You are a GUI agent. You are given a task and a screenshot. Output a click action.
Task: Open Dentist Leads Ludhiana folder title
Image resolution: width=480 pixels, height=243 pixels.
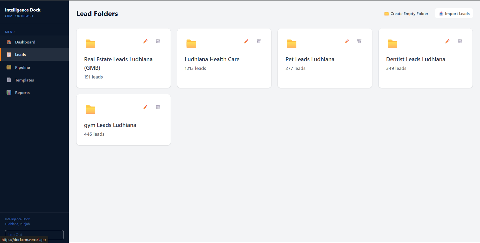point(416,59)
